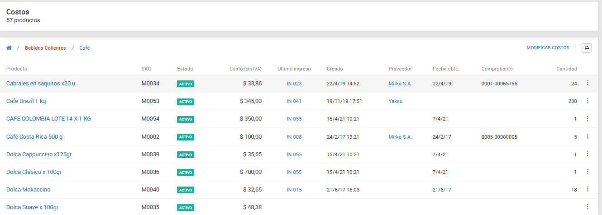Select SKU M0034 cell
The height and width of the screenshot is (215, 602).
tap(150, 83)
